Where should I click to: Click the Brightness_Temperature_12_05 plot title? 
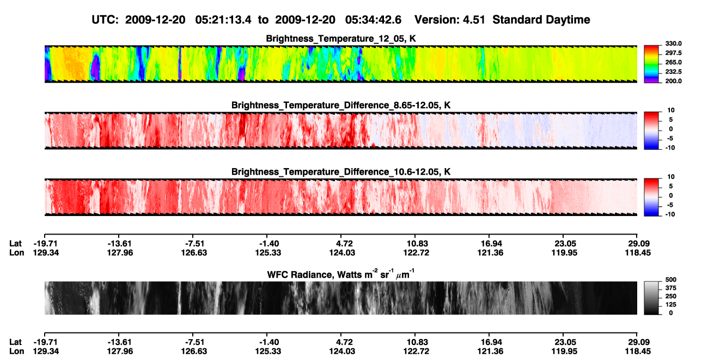coord(341,39)
